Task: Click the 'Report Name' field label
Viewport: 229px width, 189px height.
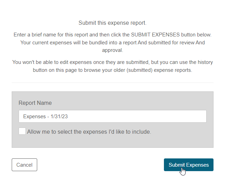Action: pyautogui.click(x=35, y=103)
